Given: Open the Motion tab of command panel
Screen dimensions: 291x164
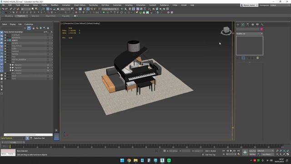Looking at the screenshot, I should point(252,24).
